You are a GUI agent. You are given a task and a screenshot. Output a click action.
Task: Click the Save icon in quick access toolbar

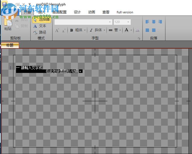tap(4, 4)
